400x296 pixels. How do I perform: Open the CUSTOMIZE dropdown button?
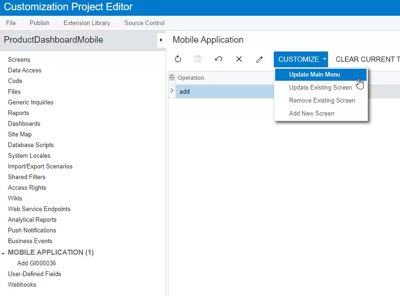pyautogui.click(x=301, y=59)
